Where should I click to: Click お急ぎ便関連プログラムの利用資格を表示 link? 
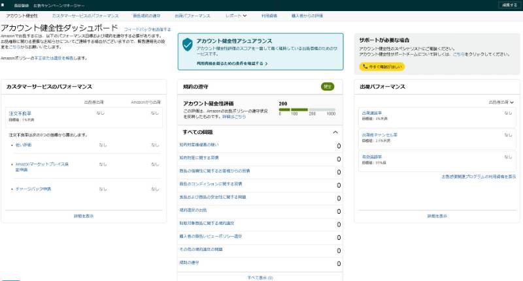tap(479, 177)
